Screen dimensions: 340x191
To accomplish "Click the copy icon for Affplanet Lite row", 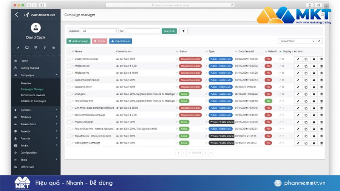I will pyautogui.click(x=306, y=66).
